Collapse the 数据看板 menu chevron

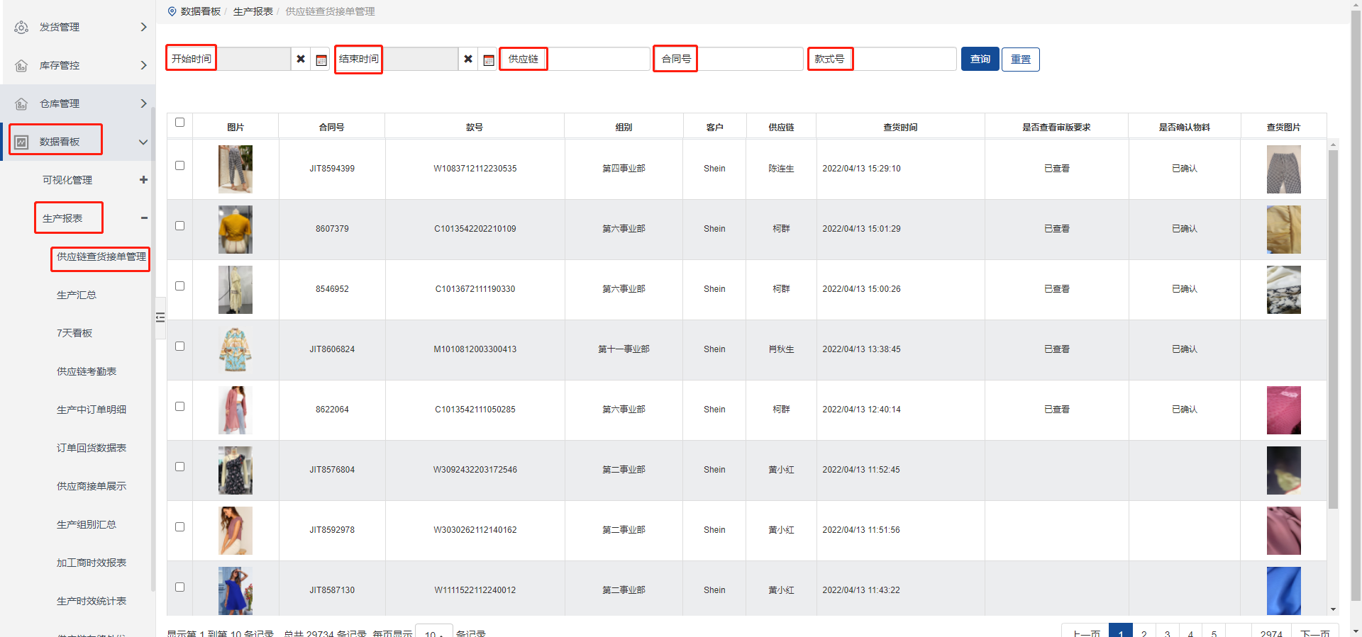click(x=143, y=142)
